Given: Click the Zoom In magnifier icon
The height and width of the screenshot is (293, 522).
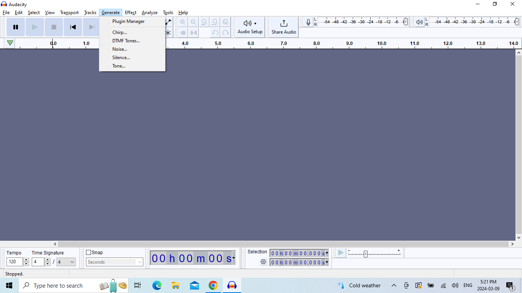Looking at the screenshot, I should [x=183, y=22].
